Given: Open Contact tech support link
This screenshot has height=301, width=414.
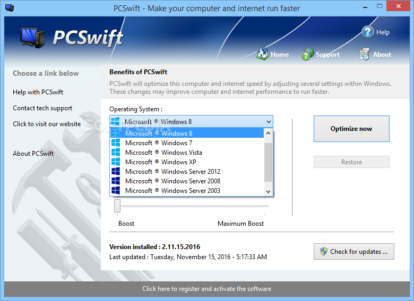Looking at the screenshot, I should tap(42, 108).
